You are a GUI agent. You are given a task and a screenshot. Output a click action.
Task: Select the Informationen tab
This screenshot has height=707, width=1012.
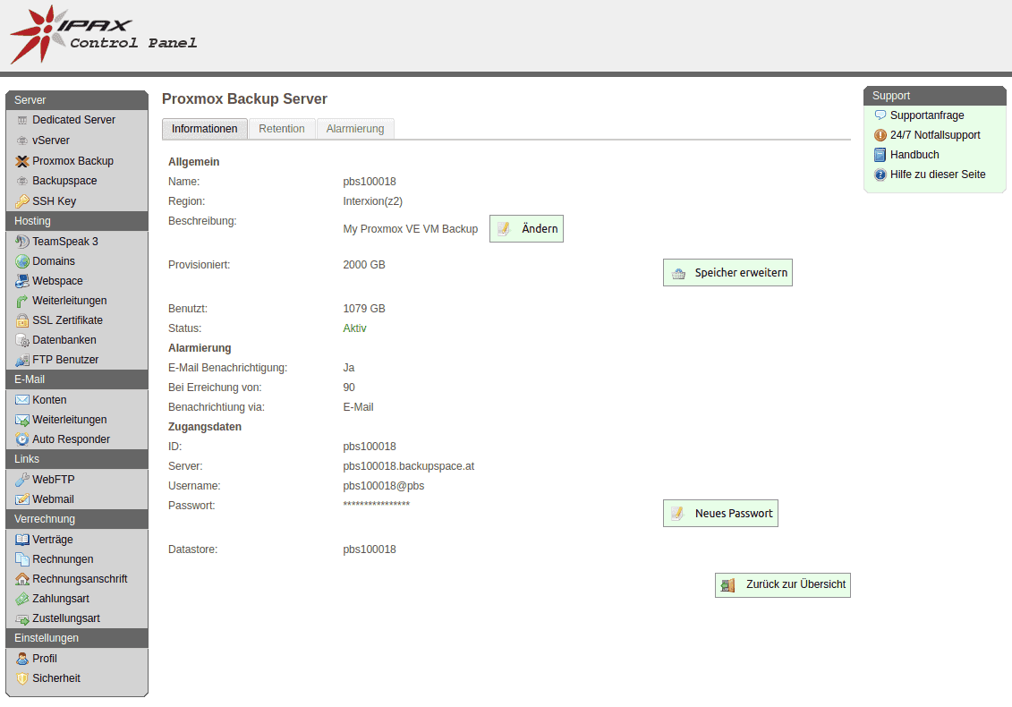[x=205, y=129]
